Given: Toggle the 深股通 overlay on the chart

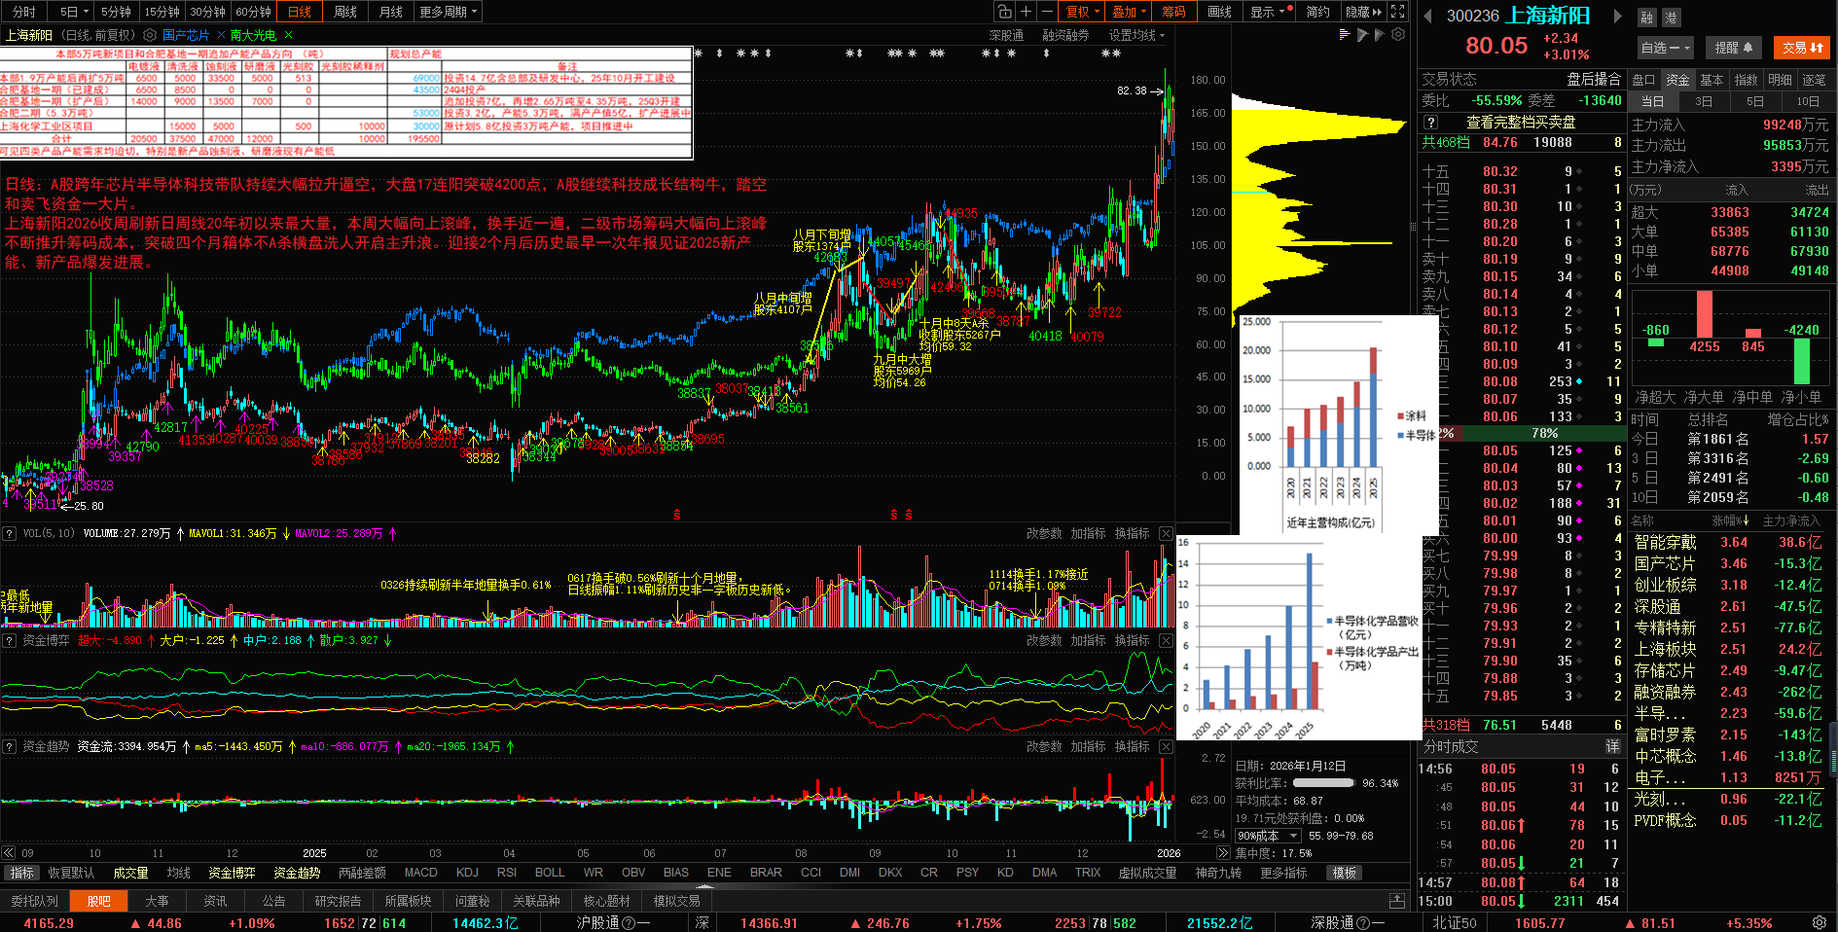Looking at the screenshot, I should pyautogui.click(x=1006, y=35).
